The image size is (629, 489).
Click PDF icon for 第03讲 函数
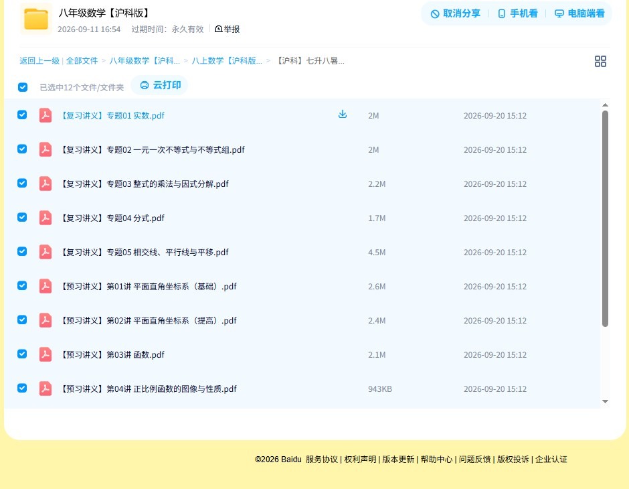46,354
